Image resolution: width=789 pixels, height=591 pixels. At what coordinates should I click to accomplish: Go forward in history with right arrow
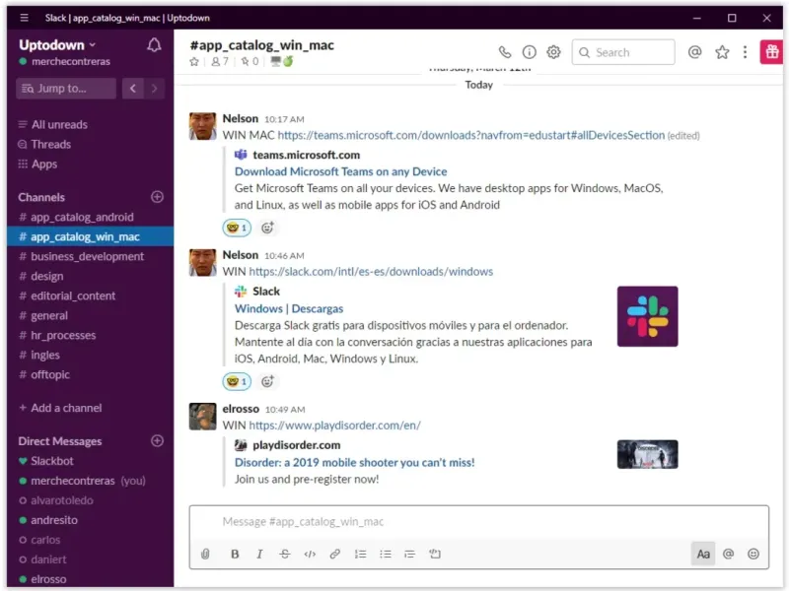(x=154, y=89)
